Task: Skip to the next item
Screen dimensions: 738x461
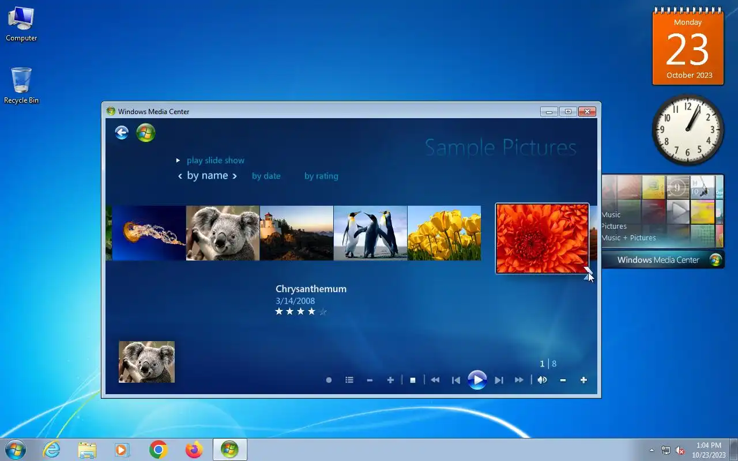Action: [499, 380]
